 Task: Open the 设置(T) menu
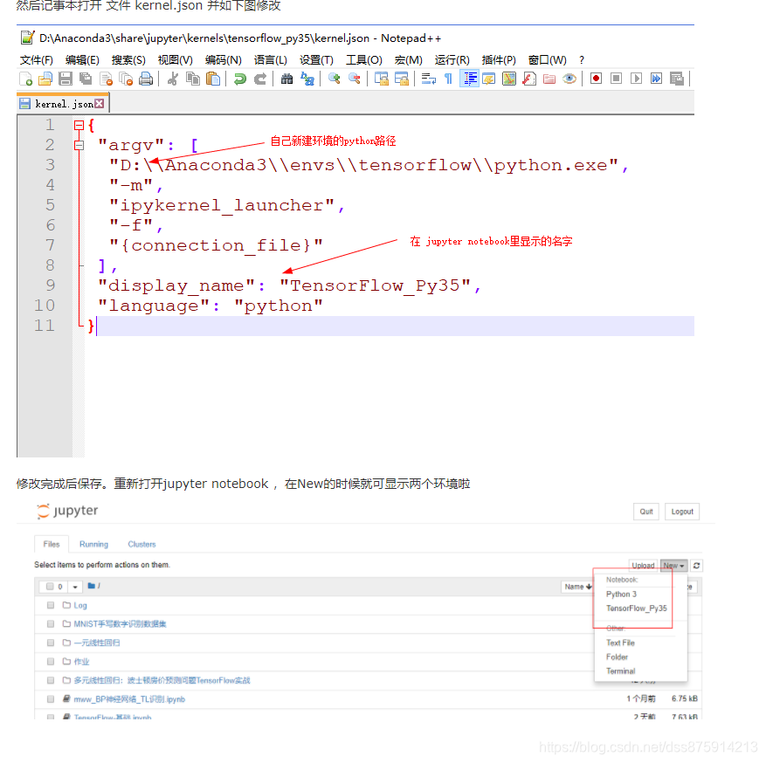(x=316, y=60)
